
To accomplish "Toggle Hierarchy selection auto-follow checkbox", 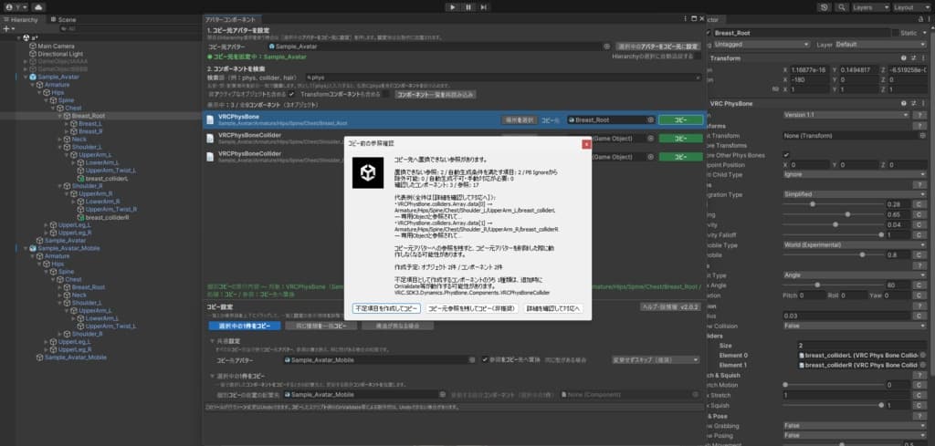I will pos(697,56).
